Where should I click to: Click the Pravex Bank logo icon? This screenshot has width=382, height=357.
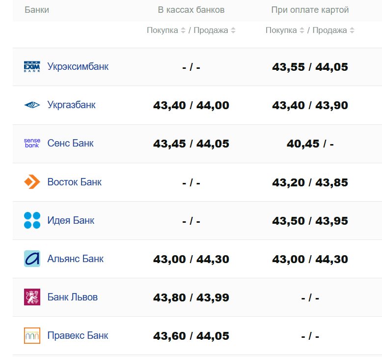click(32, 335)
